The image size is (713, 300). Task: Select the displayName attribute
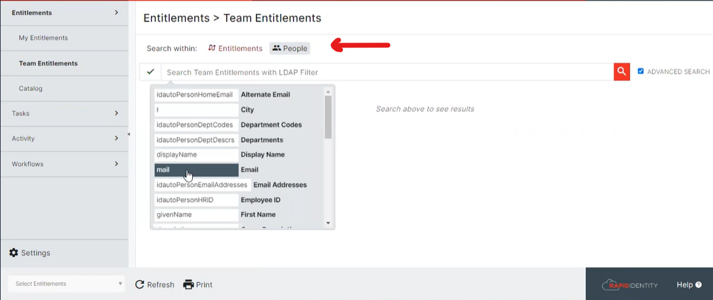196,154
